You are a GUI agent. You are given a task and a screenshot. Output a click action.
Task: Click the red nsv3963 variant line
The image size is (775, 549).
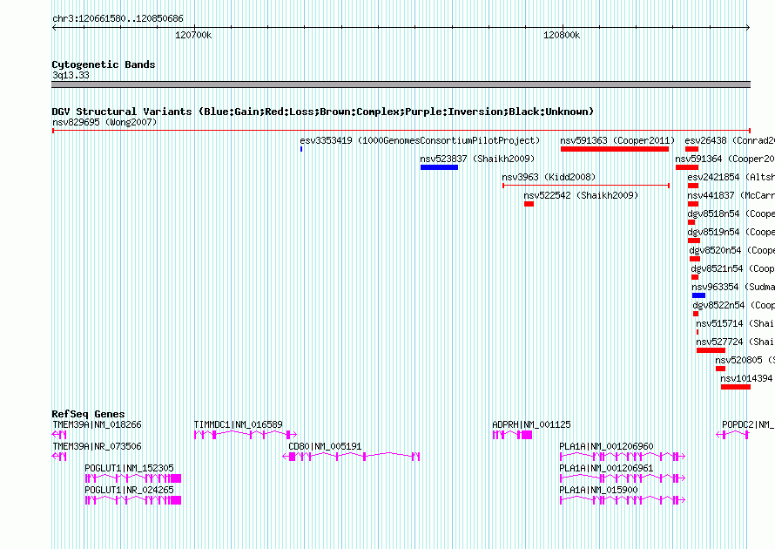click(x=586, y=186)
